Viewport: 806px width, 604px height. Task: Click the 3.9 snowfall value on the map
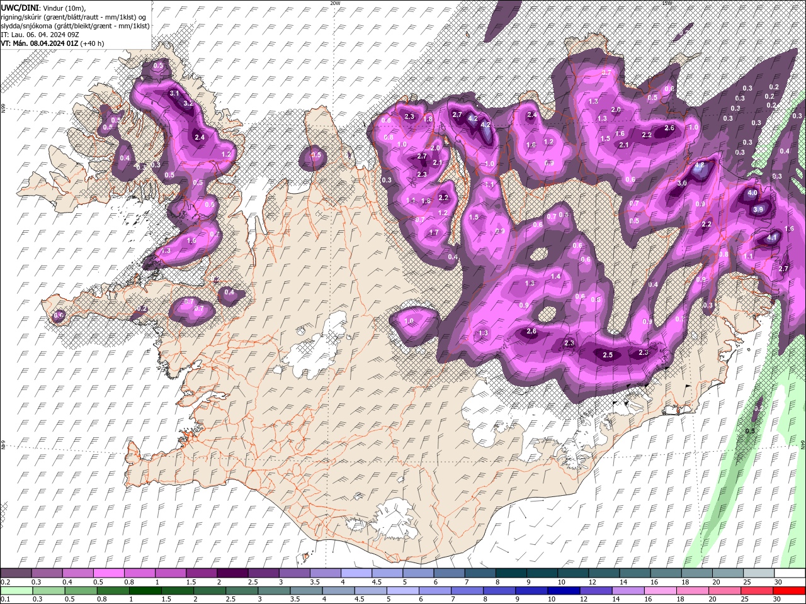click(x=758, y=210)
